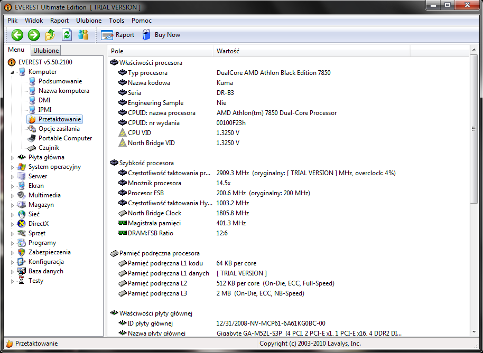
Task: Open the DMI tree item
Action: tap(44, 100)
